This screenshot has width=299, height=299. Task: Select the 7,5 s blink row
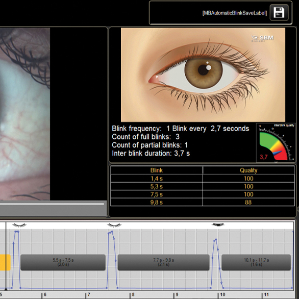pos(203,194)
